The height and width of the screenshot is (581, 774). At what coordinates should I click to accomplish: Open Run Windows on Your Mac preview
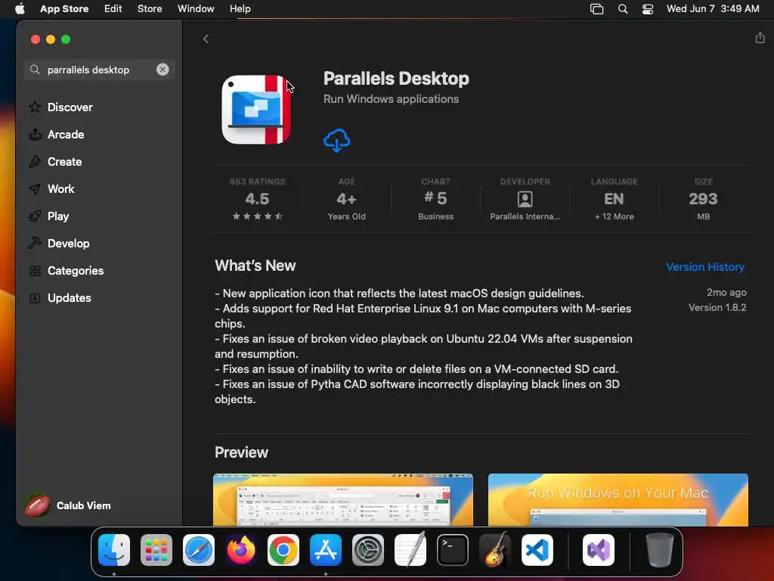pos(618,499)
